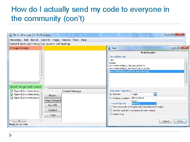Click the Unstaged Changes header
The image size is (190, 142).
pos(26,48)
